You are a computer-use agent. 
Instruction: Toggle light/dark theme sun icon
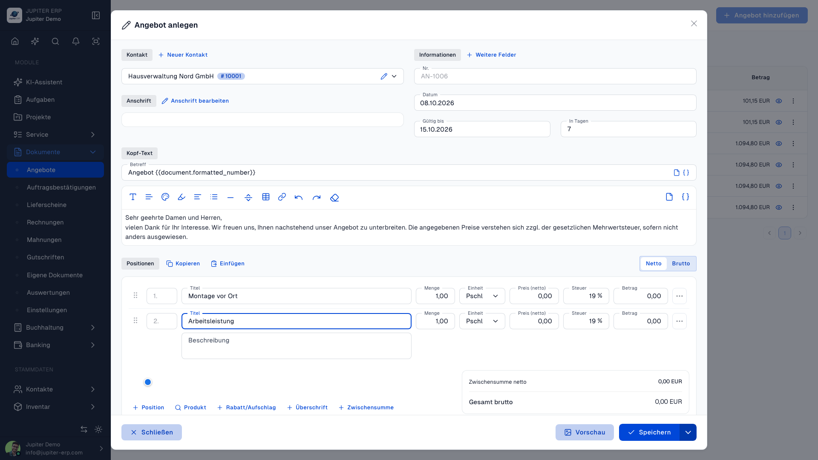coord(98,429)
